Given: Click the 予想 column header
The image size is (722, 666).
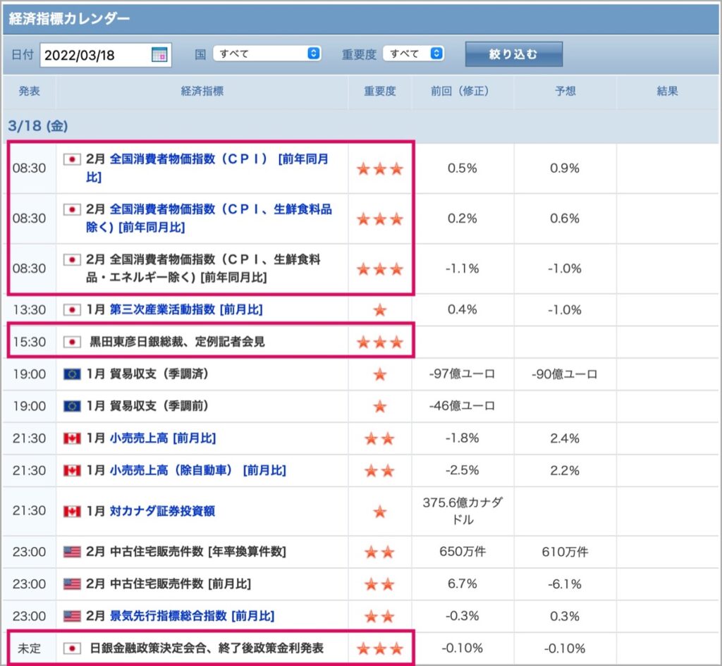Looking at the screenshot, I should (565, 91).
